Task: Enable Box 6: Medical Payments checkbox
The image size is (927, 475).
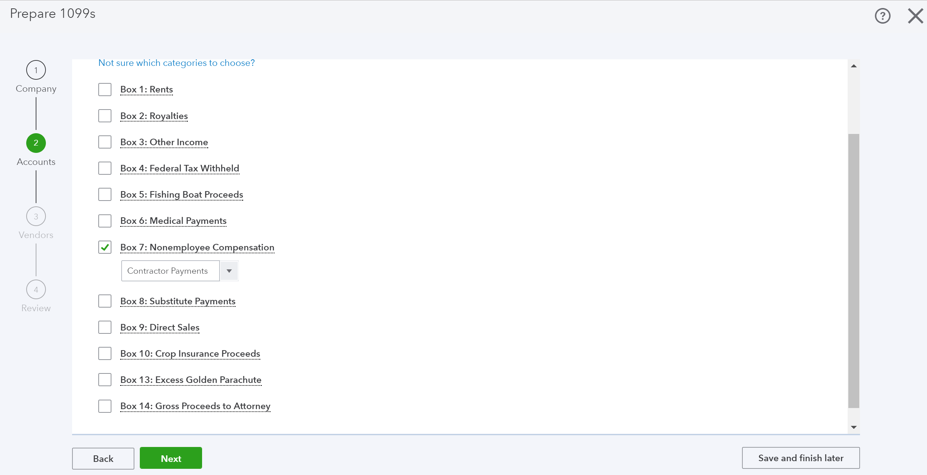Action: click(105, 221)
